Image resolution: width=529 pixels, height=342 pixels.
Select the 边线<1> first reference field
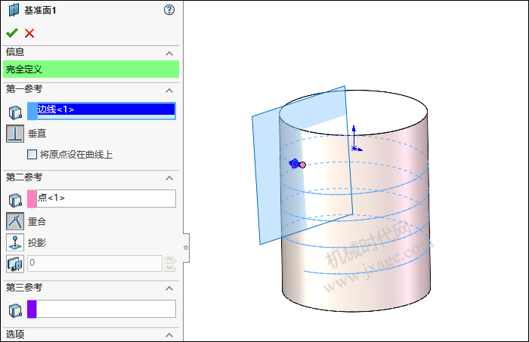106,111
